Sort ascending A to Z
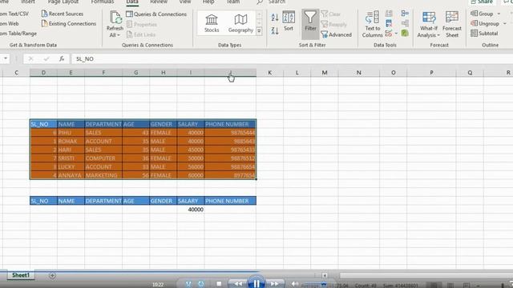 coord(275,17)
